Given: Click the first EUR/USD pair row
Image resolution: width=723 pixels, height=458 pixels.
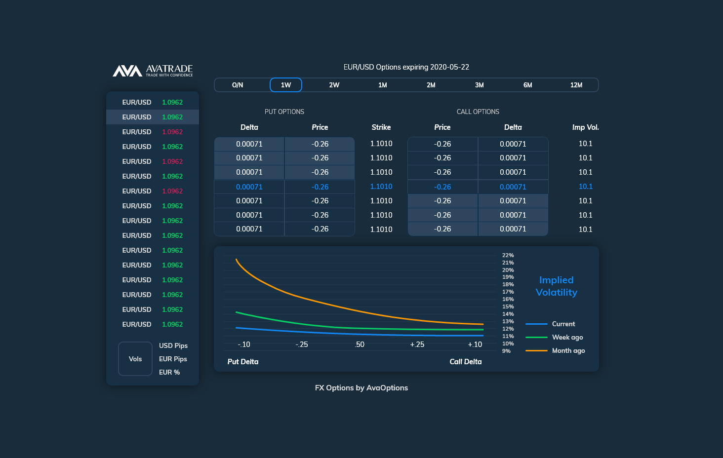Looking at the screenshot, I should (x=153, y=102).
